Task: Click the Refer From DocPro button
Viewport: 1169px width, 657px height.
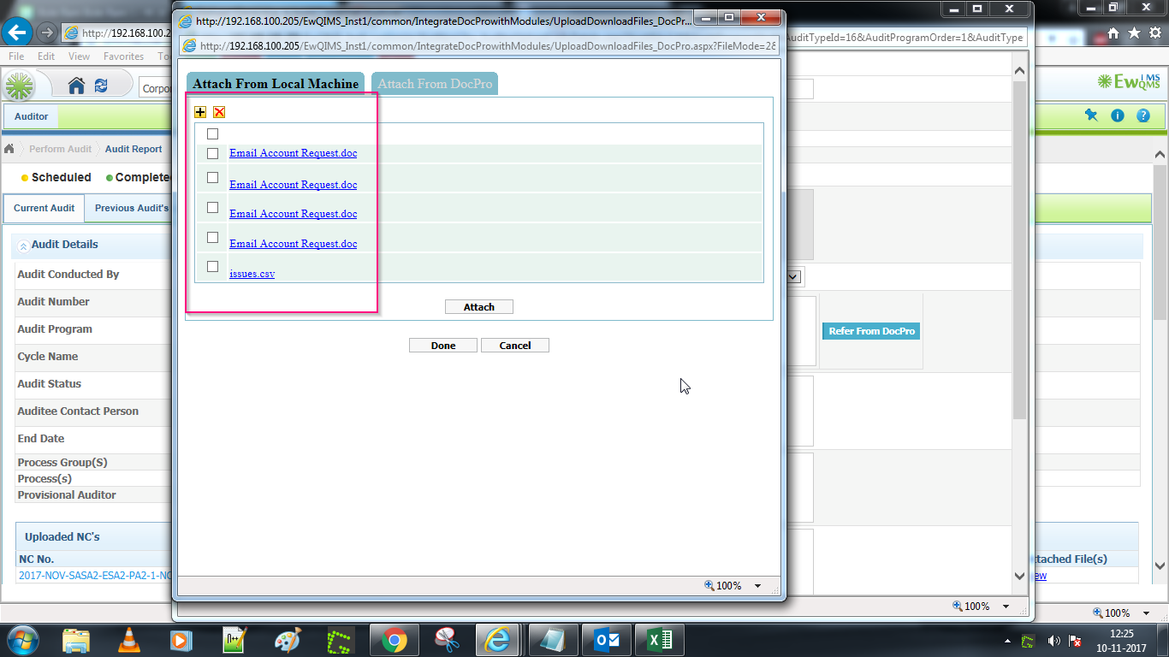Action: tap(871, 331)
